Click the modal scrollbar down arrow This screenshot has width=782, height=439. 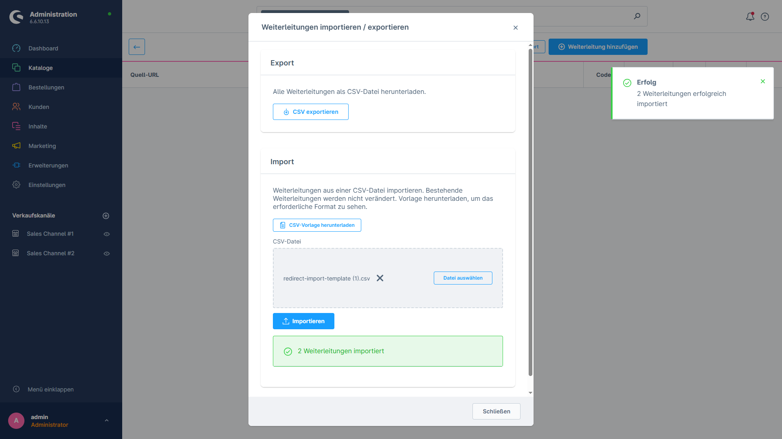point(530,393)
